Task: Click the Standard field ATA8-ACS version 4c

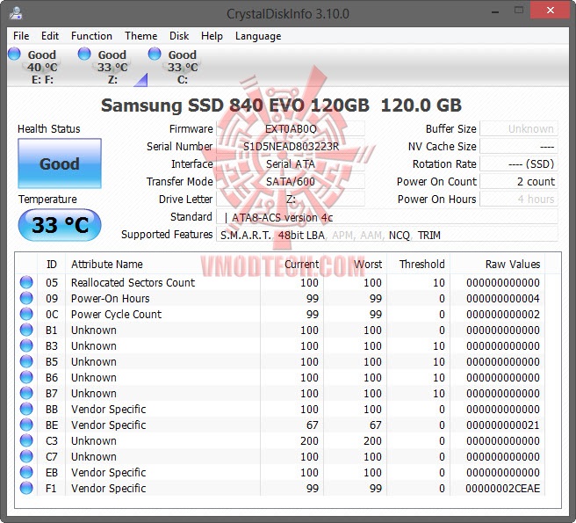Action: 387,217
